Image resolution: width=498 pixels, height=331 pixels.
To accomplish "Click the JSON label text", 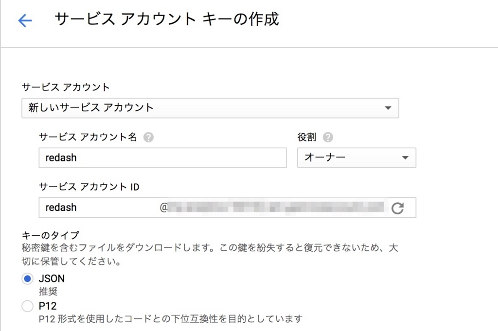I will tap(52, 279).
